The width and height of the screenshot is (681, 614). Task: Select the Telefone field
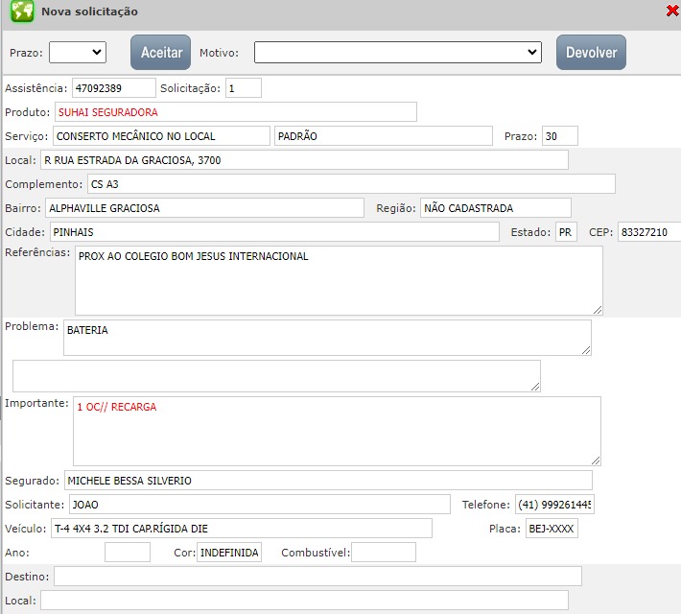[553, 505]
